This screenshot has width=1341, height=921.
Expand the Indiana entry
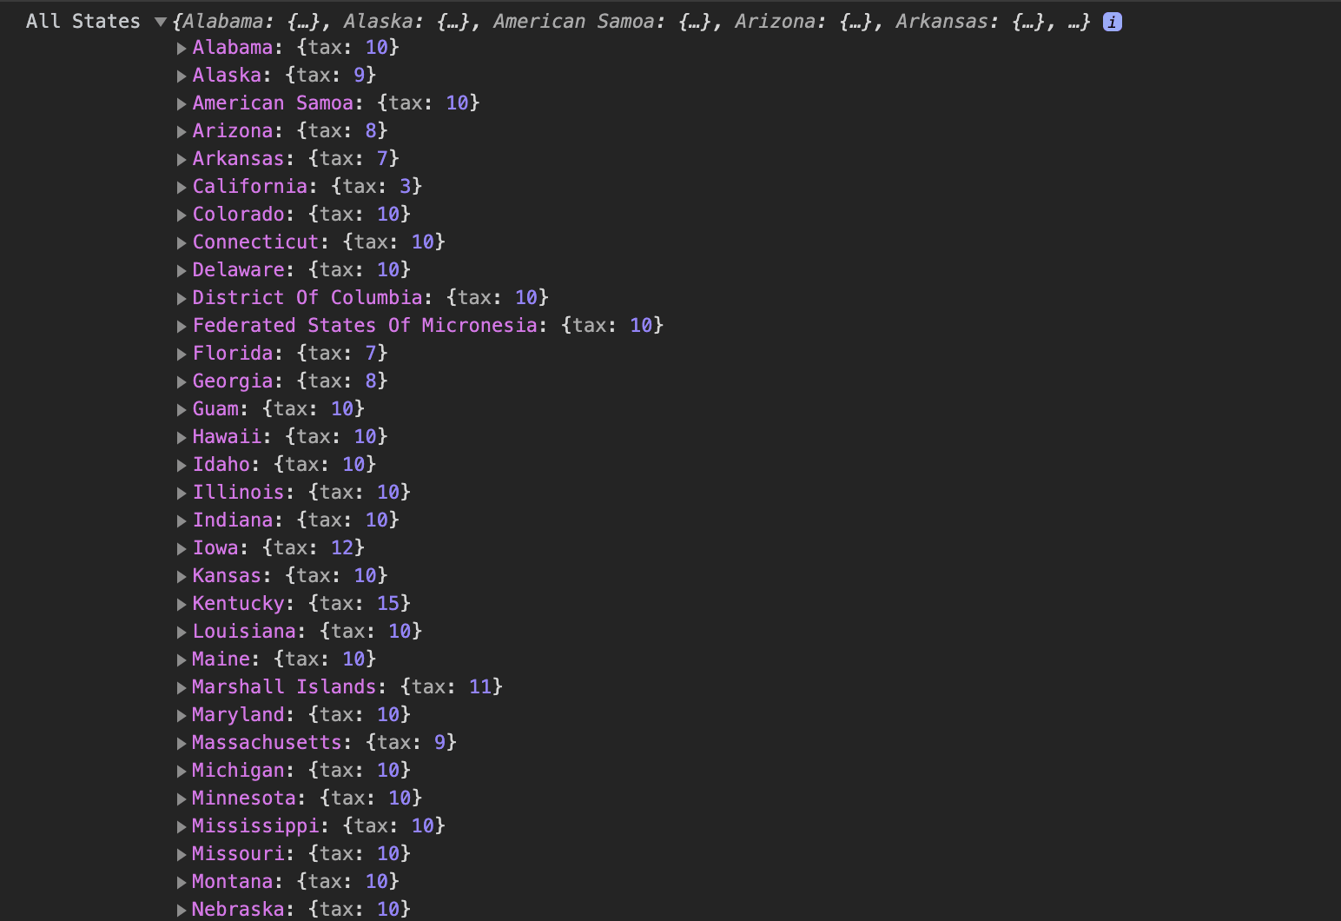(182, 521)
